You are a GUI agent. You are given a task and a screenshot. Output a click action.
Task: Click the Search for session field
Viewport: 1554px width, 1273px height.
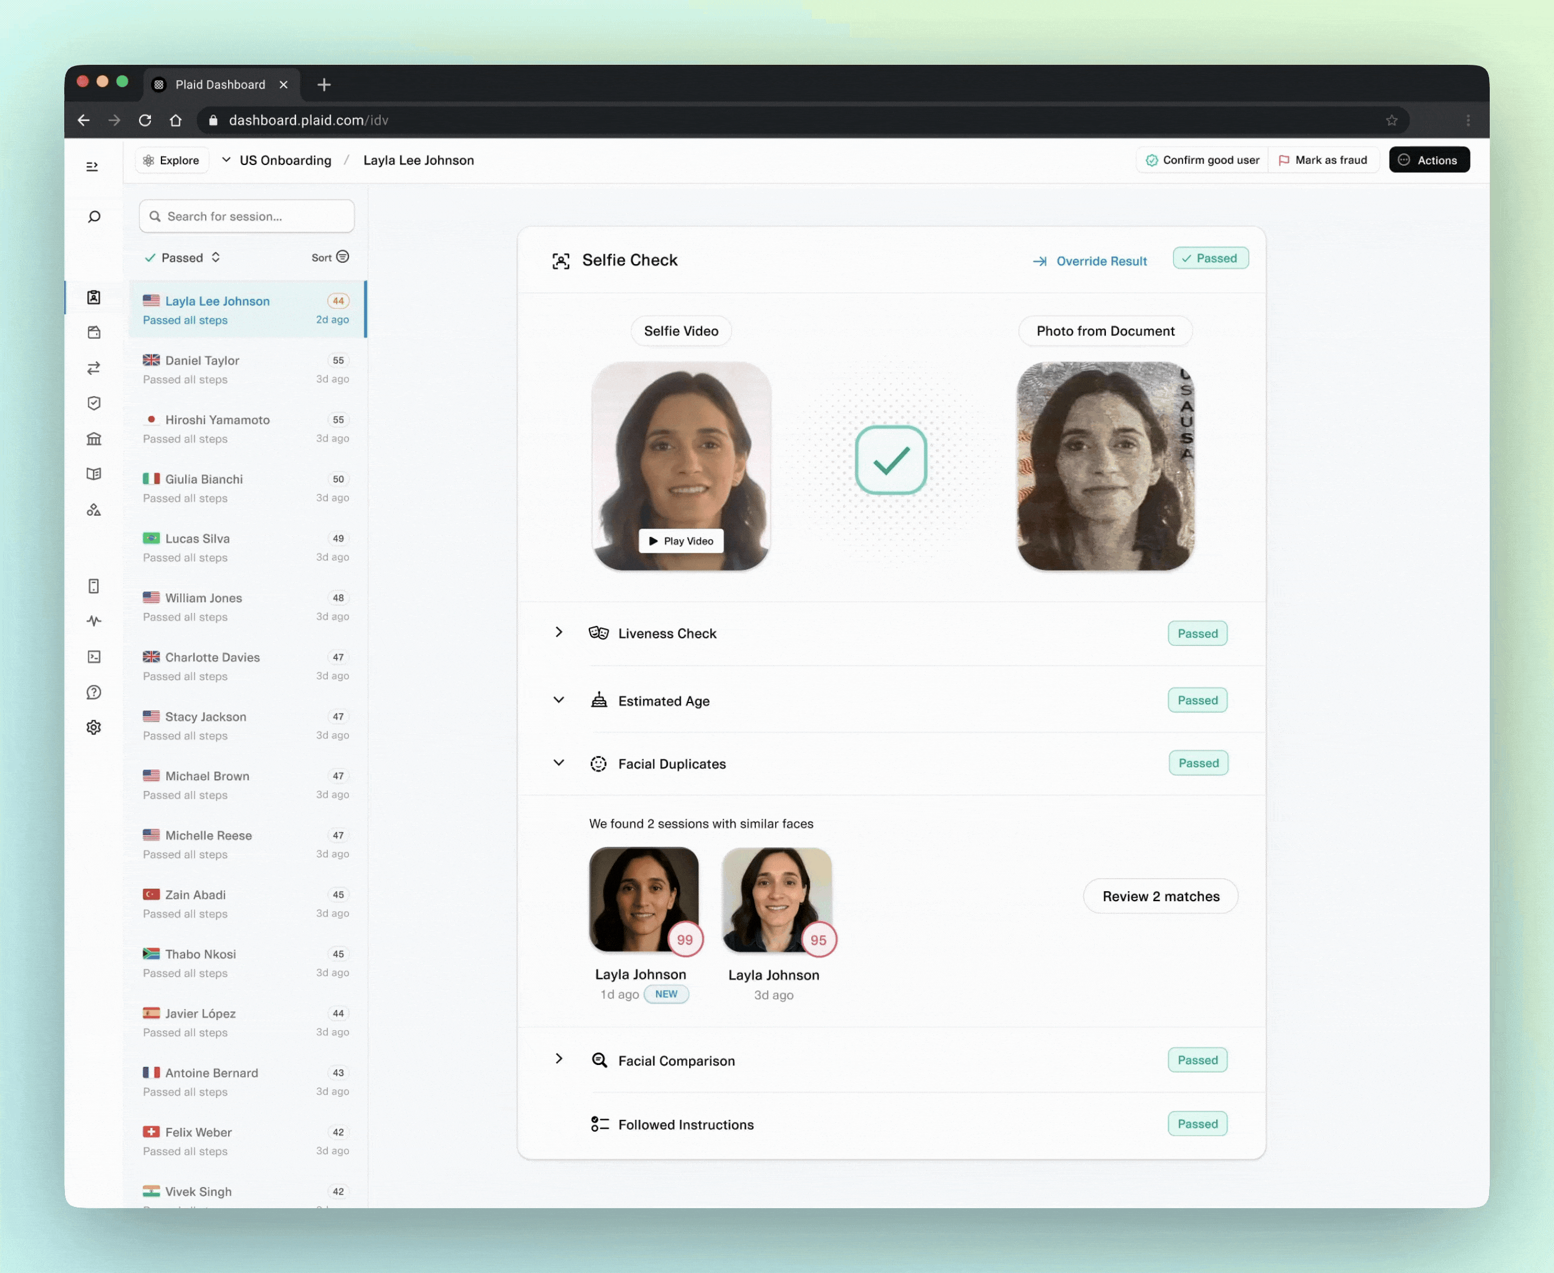(x=246, y=216)
